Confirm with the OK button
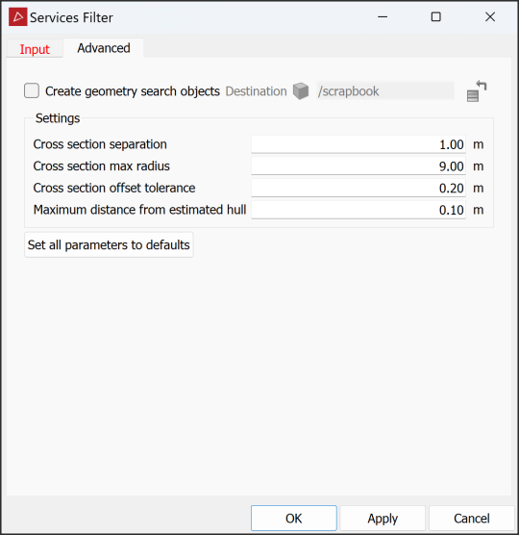The image size is (519, 535). [294, 519]
